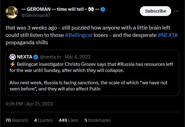Click the lightning bolt emoji in quoted tweet
Screen dimensions: 185x127
(13, 64)
